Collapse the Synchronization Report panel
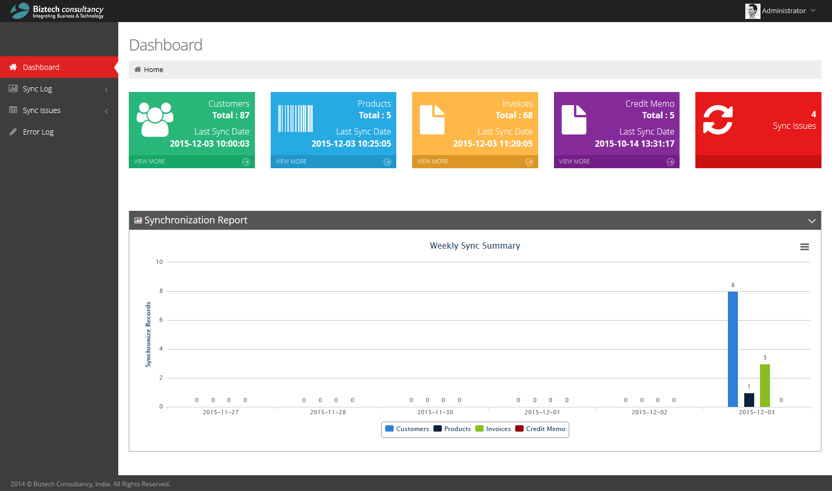The width and height of the screenshot is (832, 491). (x=812, y=221)
